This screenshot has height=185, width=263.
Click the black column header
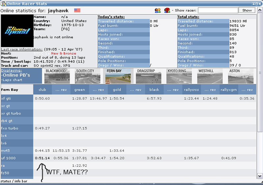[x=154, y=90]
